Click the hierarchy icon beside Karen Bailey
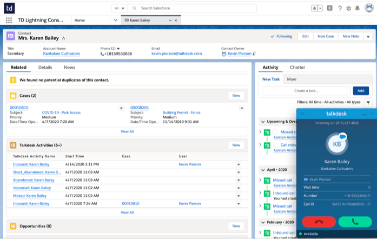377x239 pixels. pyautogui.click(x=63, y=38)
